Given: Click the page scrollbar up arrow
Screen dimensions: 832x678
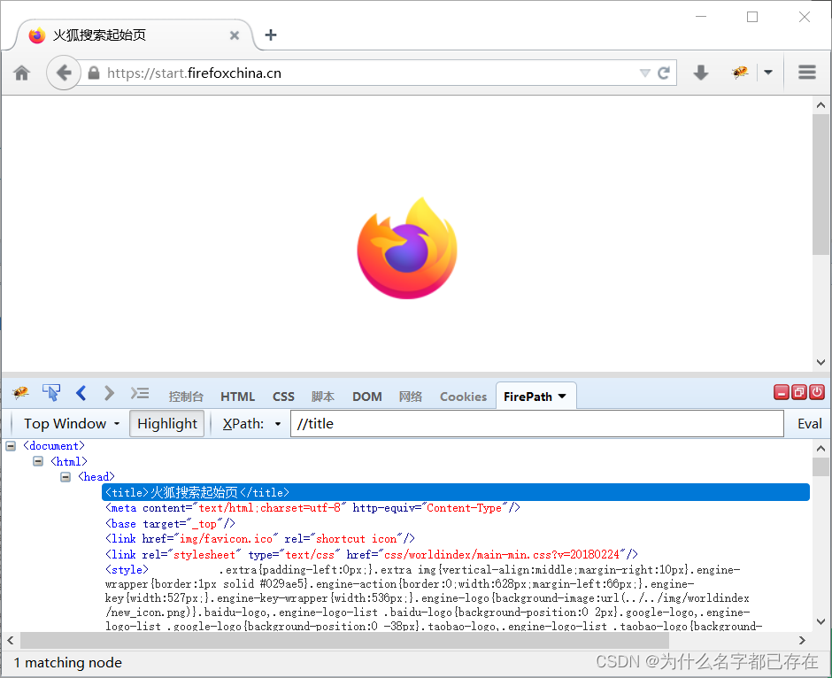Looking at the screenshot, I should [x=820, y=105].
